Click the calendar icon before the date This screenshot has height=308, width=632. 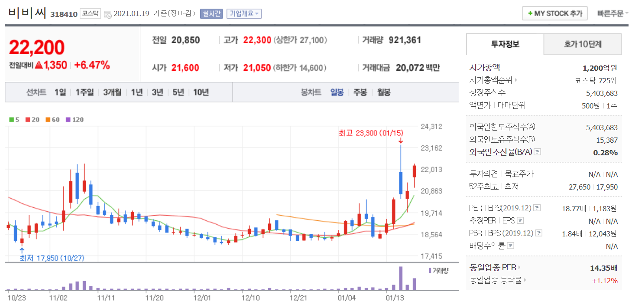(108, 14)
